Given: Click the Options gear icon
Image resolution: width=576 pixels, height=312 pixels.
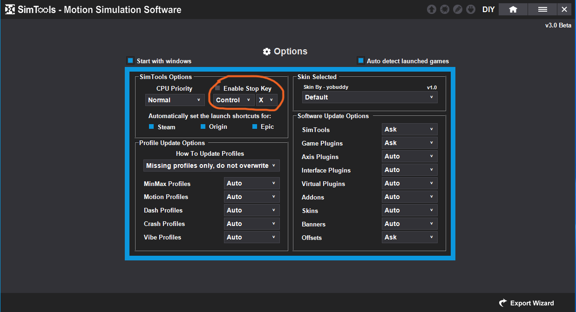Looking at the screenshot, I should click(267, 52).
